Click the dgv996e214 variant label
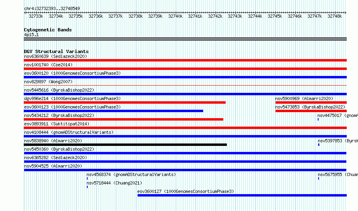This screenshot has width=358, height=211. (x=72, y=98)
